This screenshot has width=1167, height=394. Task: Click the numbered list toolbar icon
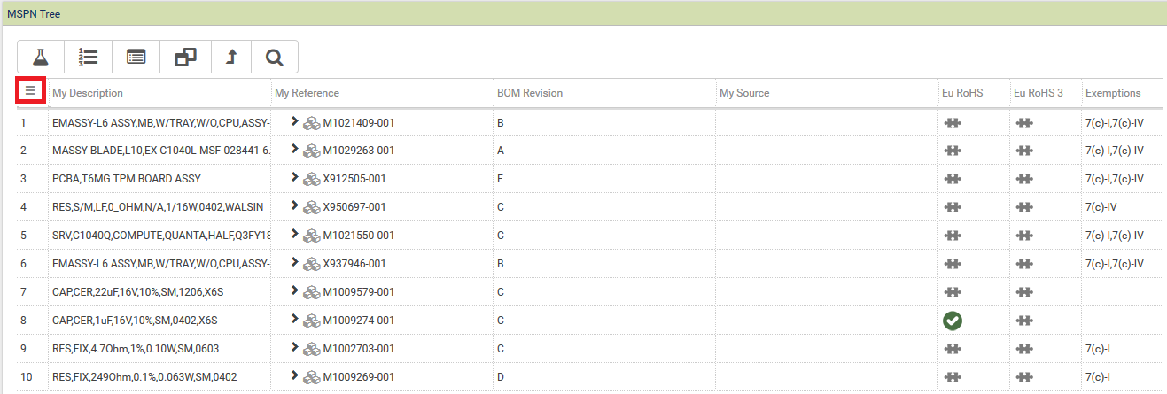click(88, 58)
